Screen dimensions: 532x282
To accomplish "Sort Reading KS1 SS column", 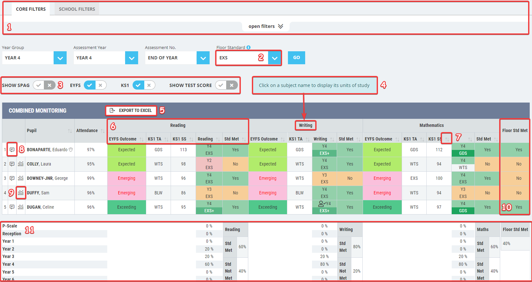I will point(191,139).
